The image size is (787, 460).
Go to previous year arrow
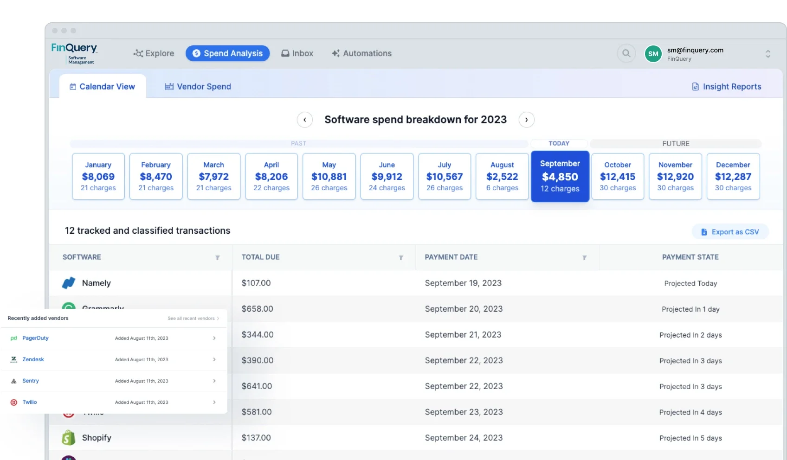(305, 120)
